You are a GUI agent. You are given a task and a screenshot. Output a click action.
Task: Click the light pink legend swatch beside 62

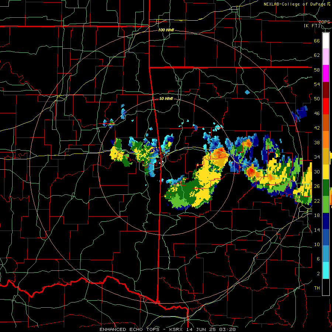tap(326, 56)
